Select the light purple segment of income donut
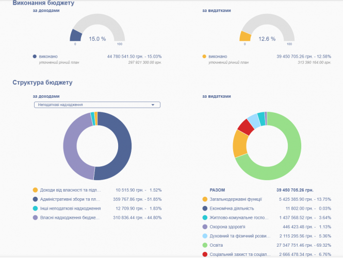343x258 pixels. (x=71, y=147)
